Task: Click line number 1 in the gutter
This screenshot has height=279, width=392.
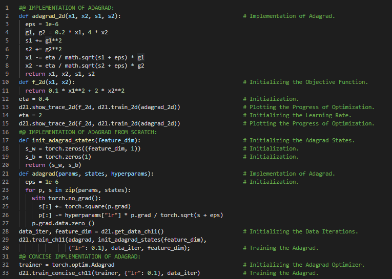Action: 7,8
